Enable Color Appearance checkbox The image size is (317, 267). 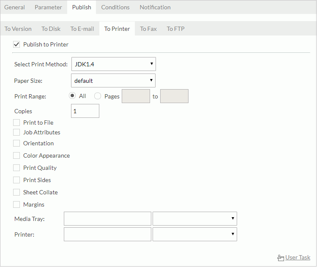coord(16,155)
